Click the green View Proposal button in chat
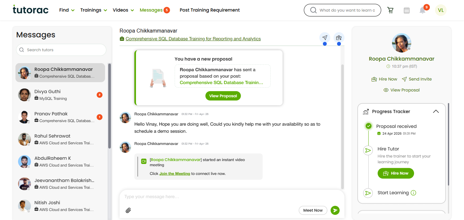The height and width of the screenshot is (220, 464). click(223, 96)
